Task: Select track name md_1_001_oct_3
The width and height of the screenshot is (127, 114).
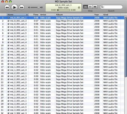Action: pyautogui.click(x=18, y=49)
